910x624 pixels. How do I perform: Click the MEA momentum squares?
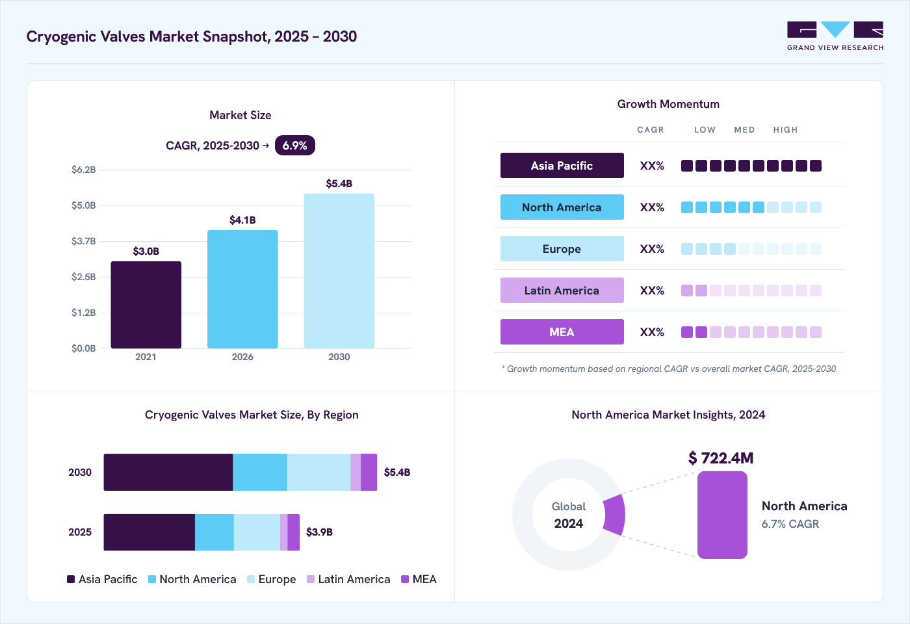(751, 332)
